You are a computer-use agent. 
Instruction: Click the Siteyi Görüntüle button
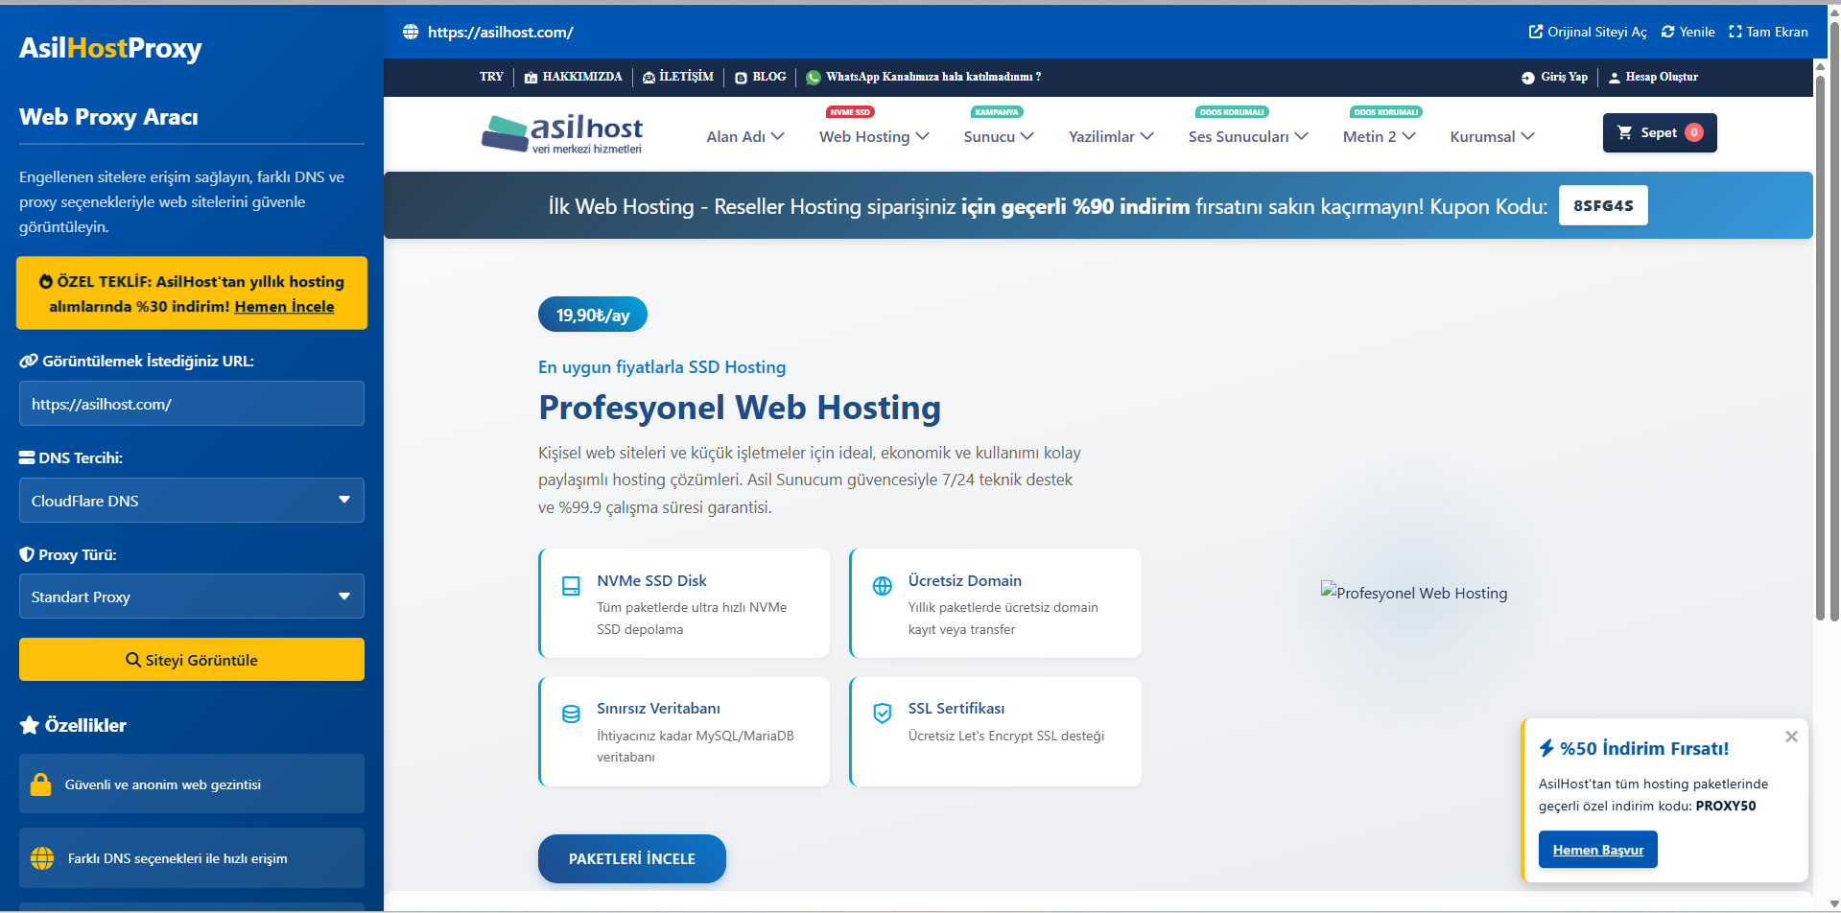[192, 660]
